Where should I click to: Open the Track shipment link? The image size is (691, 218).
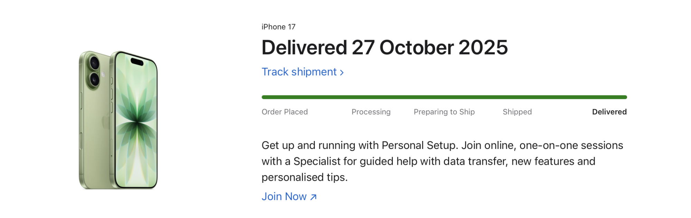coord(298,72)
